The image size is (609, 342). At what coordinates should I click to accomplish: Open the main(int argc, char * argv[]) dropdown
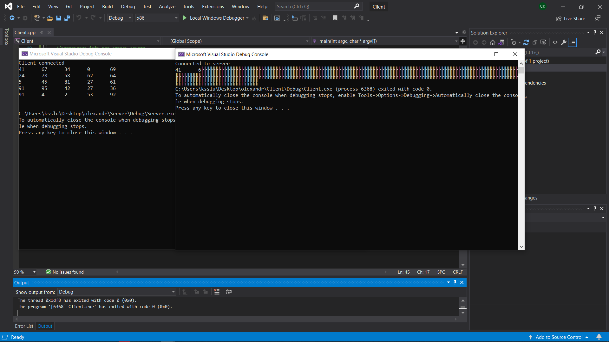click(x=385, y=41)
